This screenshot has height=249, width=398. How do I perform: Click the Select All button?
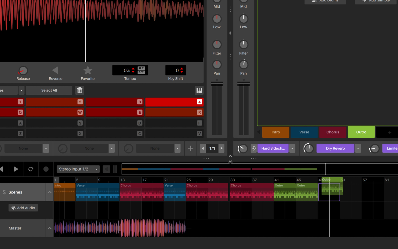pyautogui.click(x=49, y=90)
